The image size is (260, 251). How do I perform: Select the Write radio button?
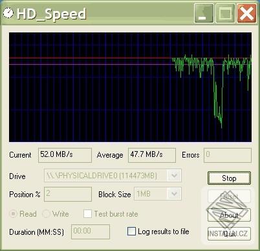click(46, 214)
